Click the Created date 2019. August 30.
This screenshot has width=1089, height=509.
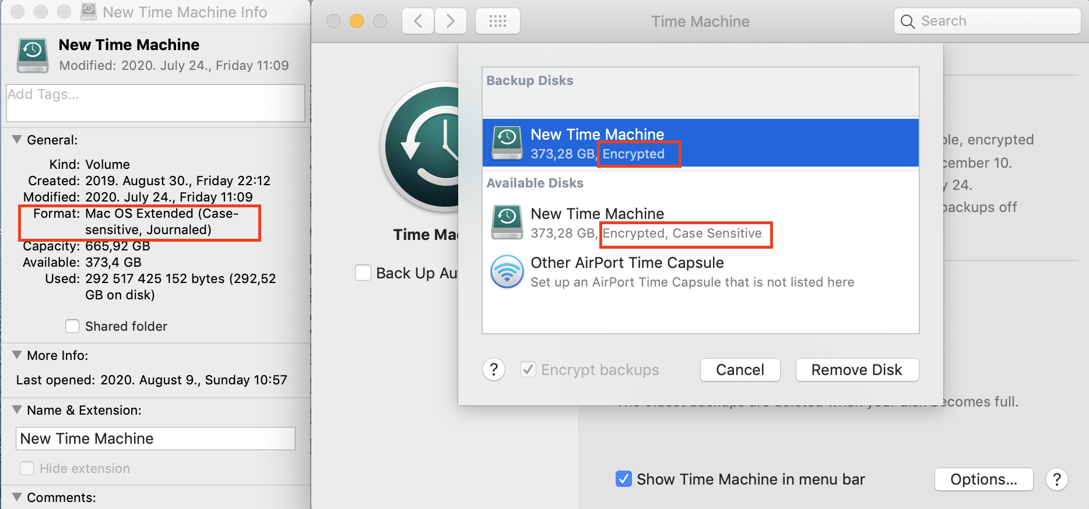178,181
